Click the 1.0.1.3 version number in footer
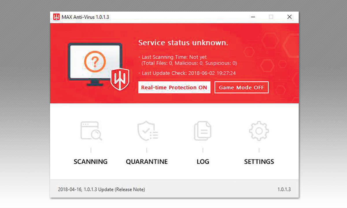347x208 pixels. coord(284,190)
